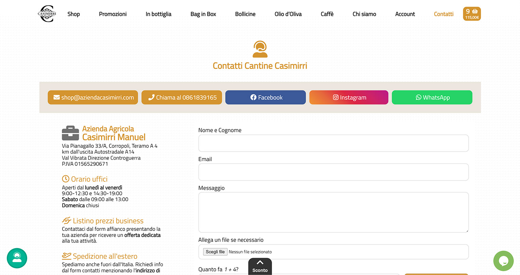Click the briefcase icon beside Azienda Agricola
This screenshot has width=520, height=275.
[70, 133]
